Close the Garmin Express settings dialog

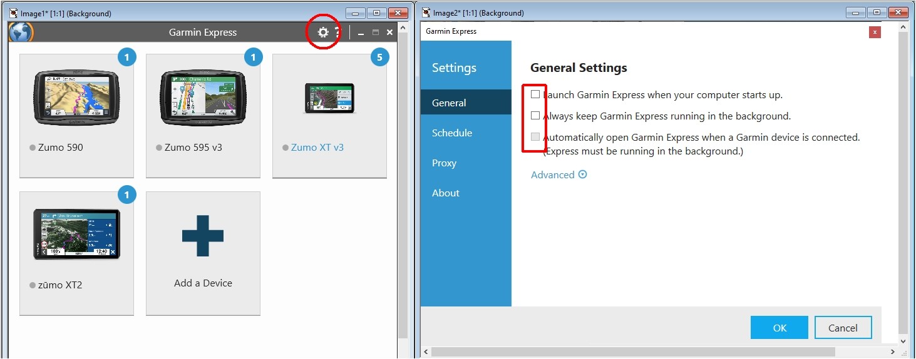tap(875, 31)
